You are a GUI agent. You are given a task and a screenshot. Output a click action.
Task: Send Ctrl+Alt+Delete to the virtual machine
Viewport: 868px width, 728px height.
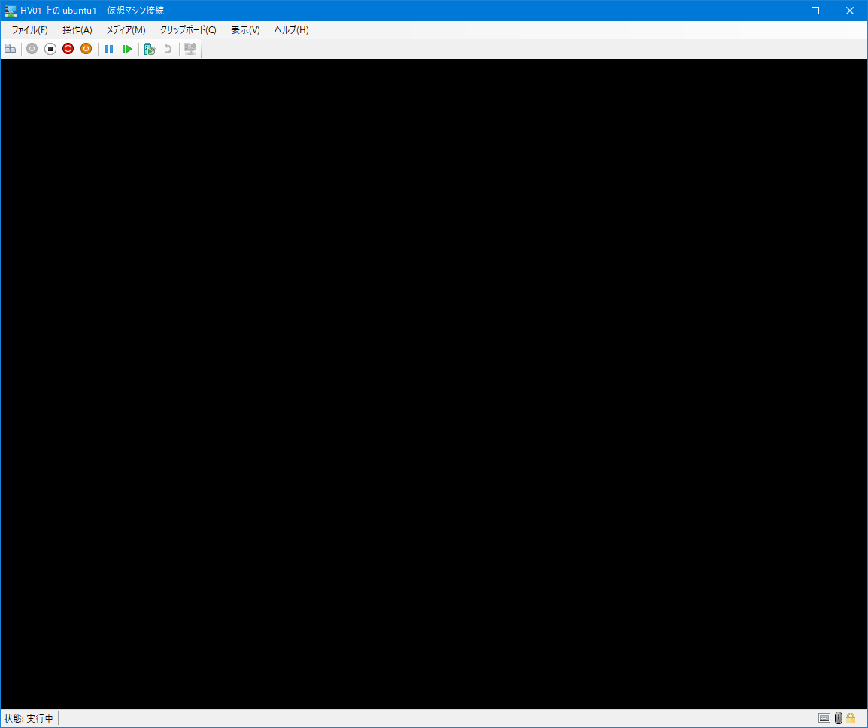10,48
